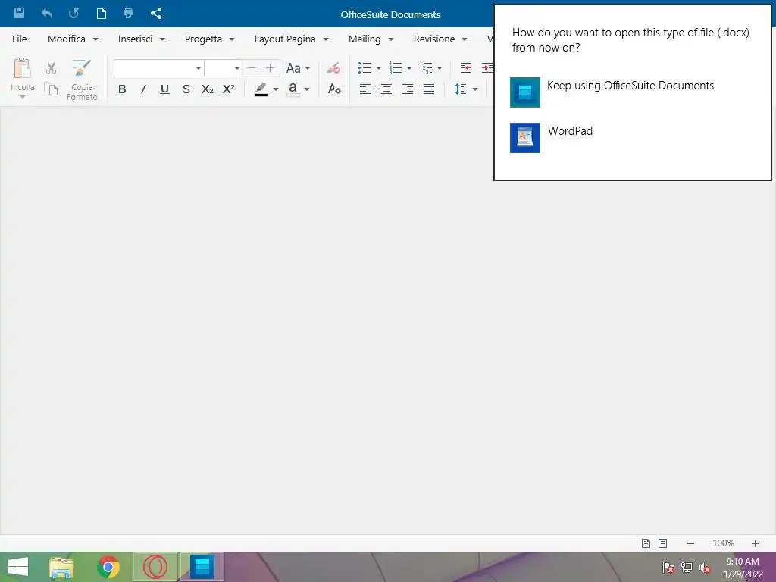This screenshot has height=582, width=776.
Task: Toggle subscript formatting
Action: (208, 89)
